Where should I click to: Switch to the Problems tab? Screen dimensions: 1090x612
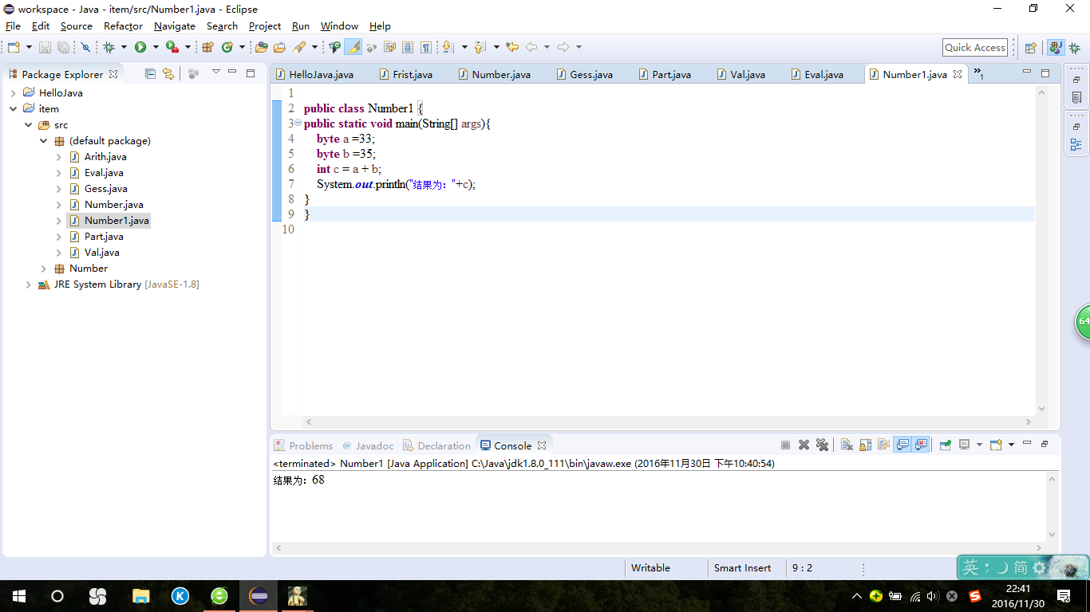[303, 445]
